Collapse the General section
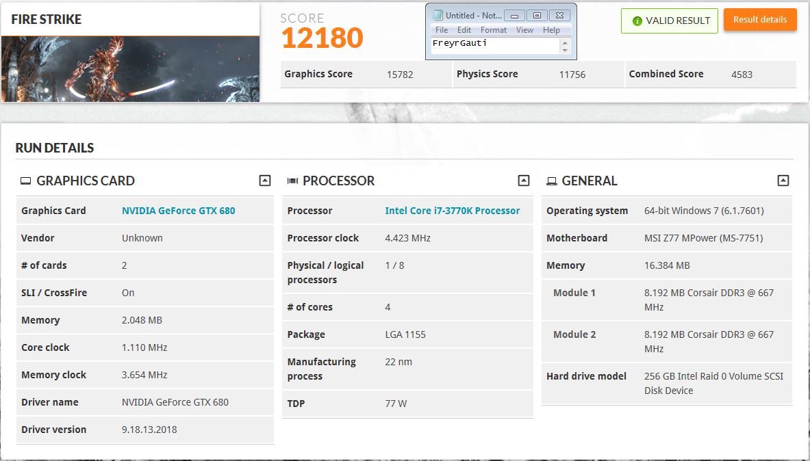Image resolution: width=810 pixels, height=461 pixels. [x=783, y=181]
